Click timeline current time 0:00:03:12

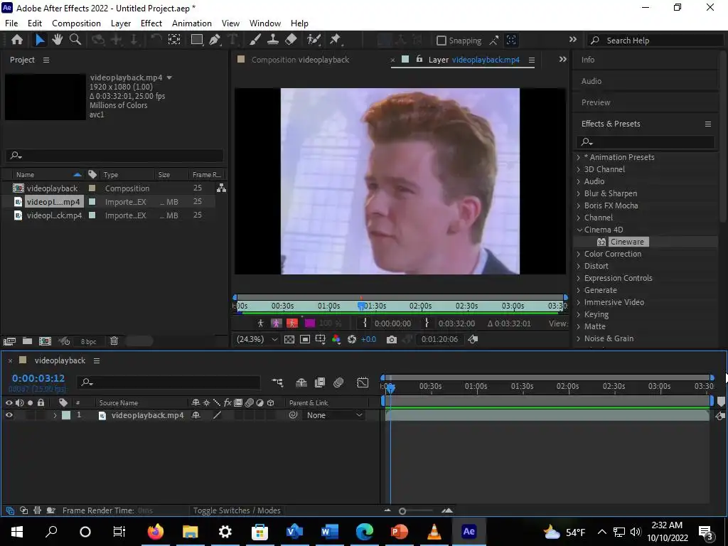tap(38, 378)
